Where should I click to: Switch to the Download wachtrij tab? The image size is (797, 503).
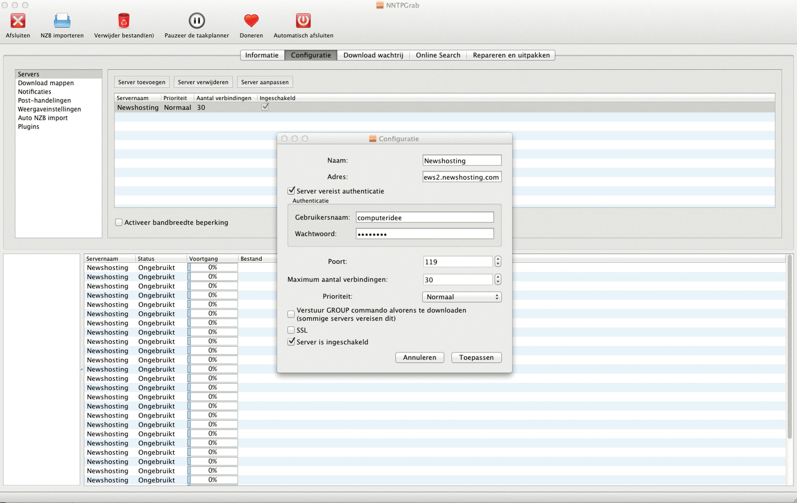click(373, 55)
